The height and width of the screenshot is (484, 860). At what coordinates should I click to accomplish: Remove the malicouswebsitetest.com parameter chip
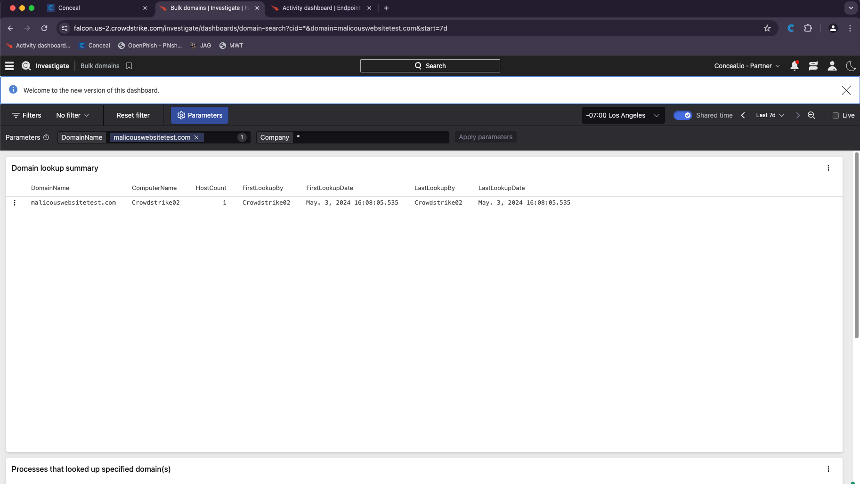point(196,137)
